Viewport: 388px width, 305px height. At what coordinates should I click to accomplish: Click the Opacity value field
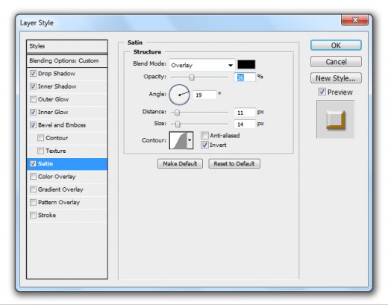(245, 78)
